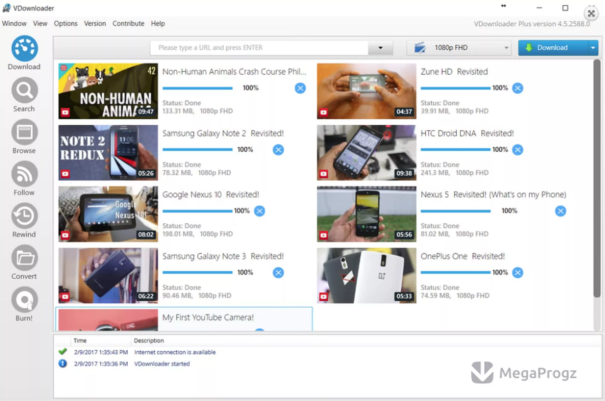Remove Zune HD Revisited download
The image size is (605, 401).
(x=517, y=88)
